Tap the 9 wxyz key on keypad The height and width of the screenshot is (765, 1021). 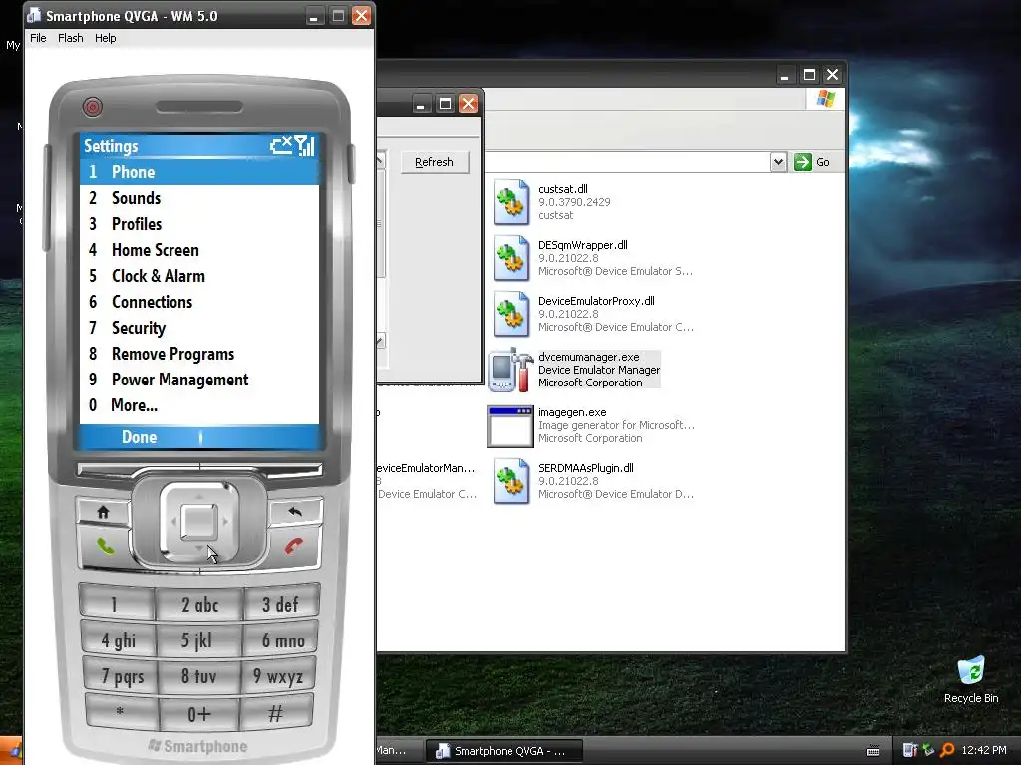click(x=278, y=676)
